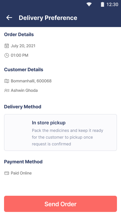This screenshot has width=121, height=216.
Task: Select the In store pickup card
Action: (x=61, y=132)
